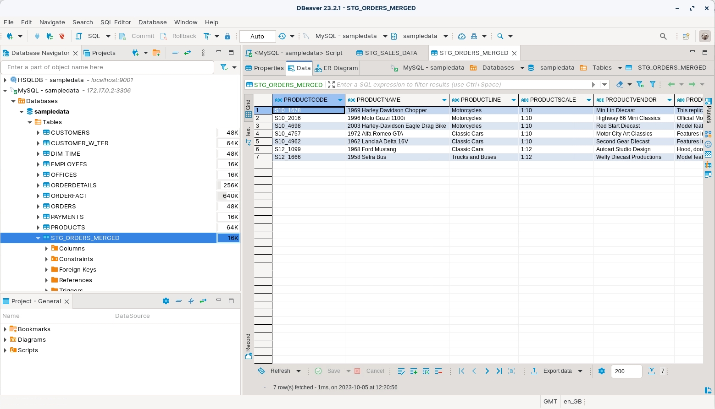Click the search magnifier at toolbar right
This screenshot has height=409, width=715.
pos(663,36)
